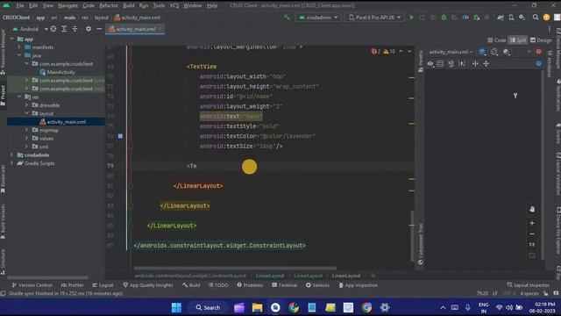Screen dimensions: 561x316
Task: Switch the editor to Code view
Action: click(x=497, y=40)
